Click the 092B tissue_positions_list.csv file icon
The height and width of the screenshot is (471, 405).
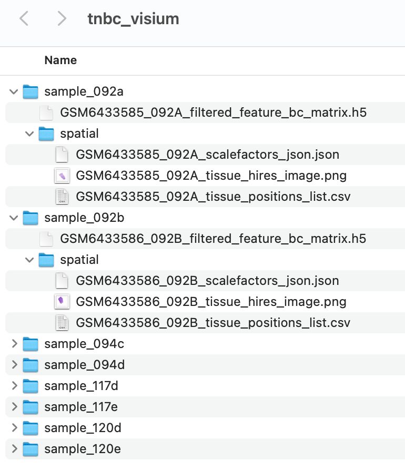click(x=62, y=323)
